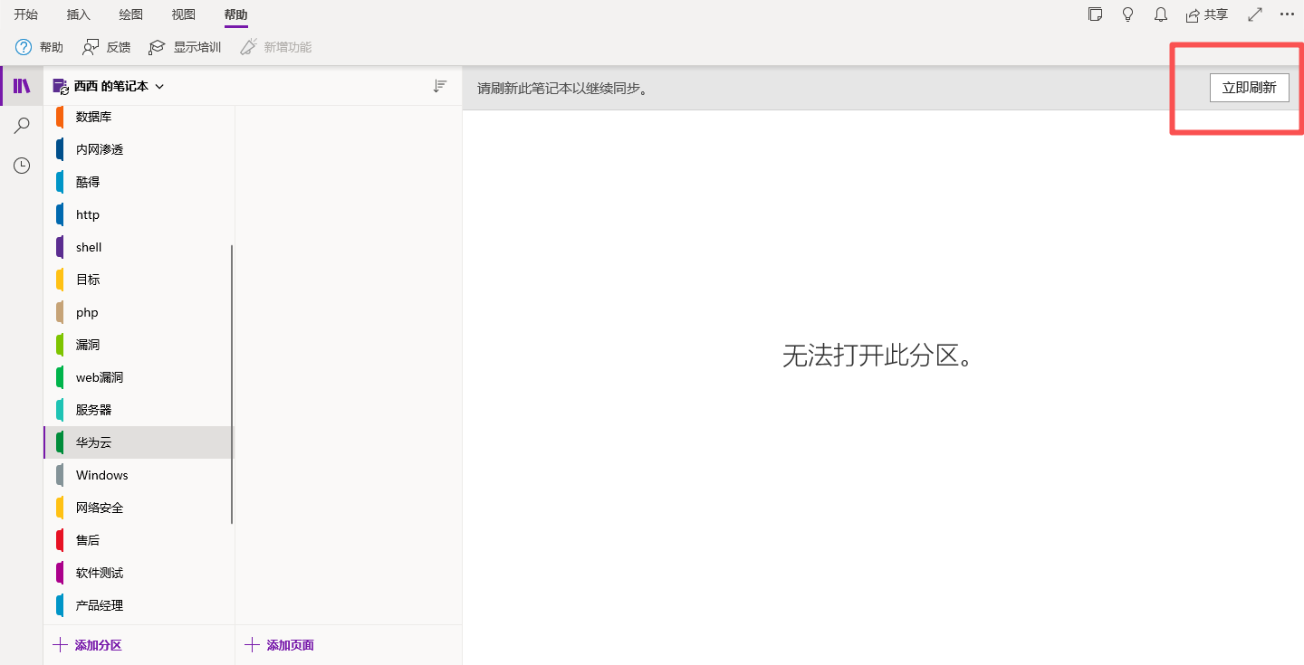Click 显示培训 training button

click(x=185, y=47)
